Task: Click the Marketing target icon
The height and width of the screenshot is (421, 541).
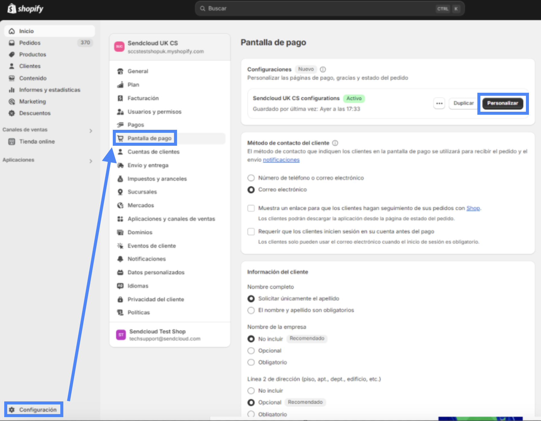Action: (12, 101)
